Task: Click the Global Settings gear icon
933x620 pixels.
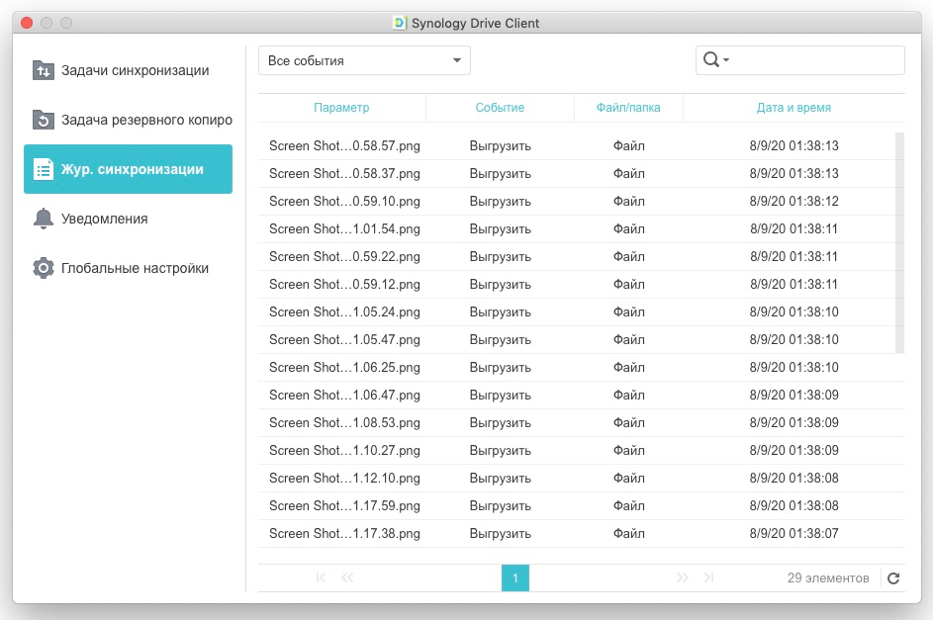Action: point(43,268)
